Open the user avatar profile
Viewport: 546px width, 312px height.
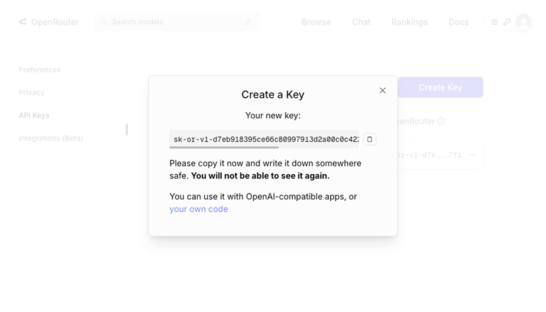tap(523, 22)
